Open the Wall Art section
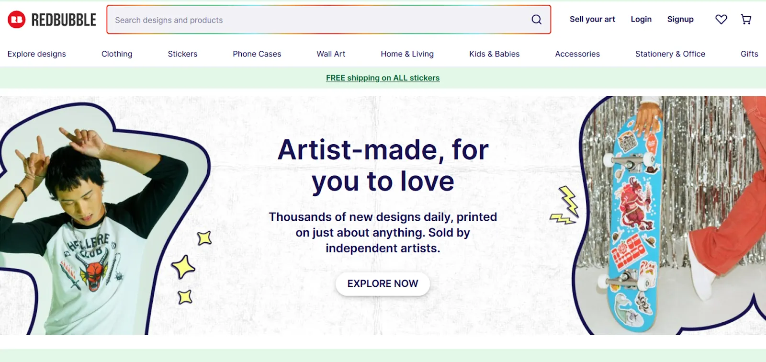 click(x=331, y=54)
